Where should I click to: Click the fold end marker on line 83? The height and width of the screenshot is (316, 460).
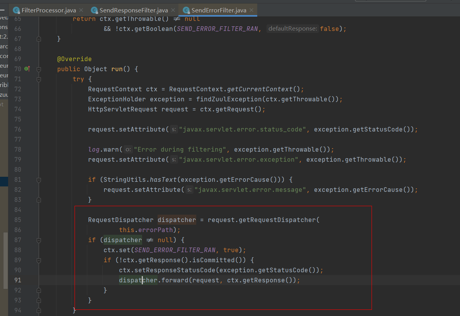(x=39, y=200)
